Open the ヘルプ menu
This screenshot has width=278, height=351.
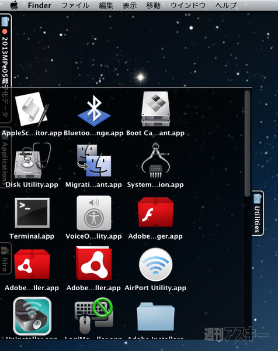(x=226, y=5)
